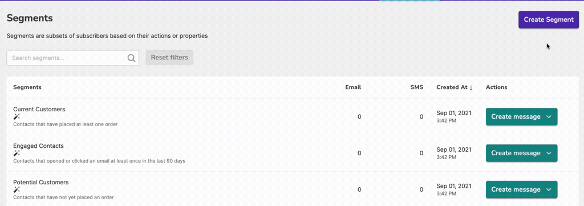
Task: Expand Create message dropdown for Potential Customers
Action: 549,189
